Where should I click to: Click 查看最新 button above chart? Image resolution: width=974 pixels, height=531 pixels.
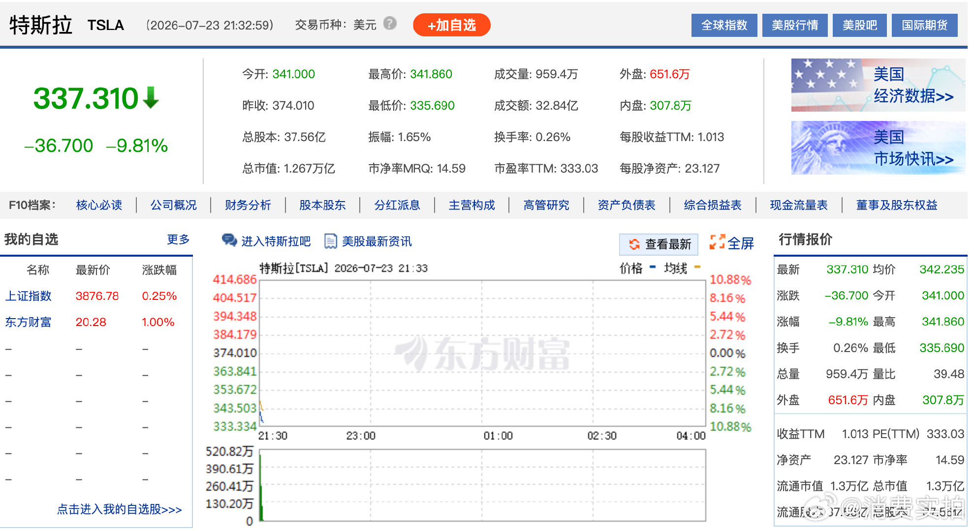(659, 244)
